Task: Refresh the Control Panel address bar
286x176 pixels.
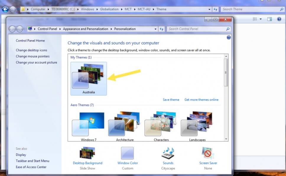Action: click(x=161, y=29)
